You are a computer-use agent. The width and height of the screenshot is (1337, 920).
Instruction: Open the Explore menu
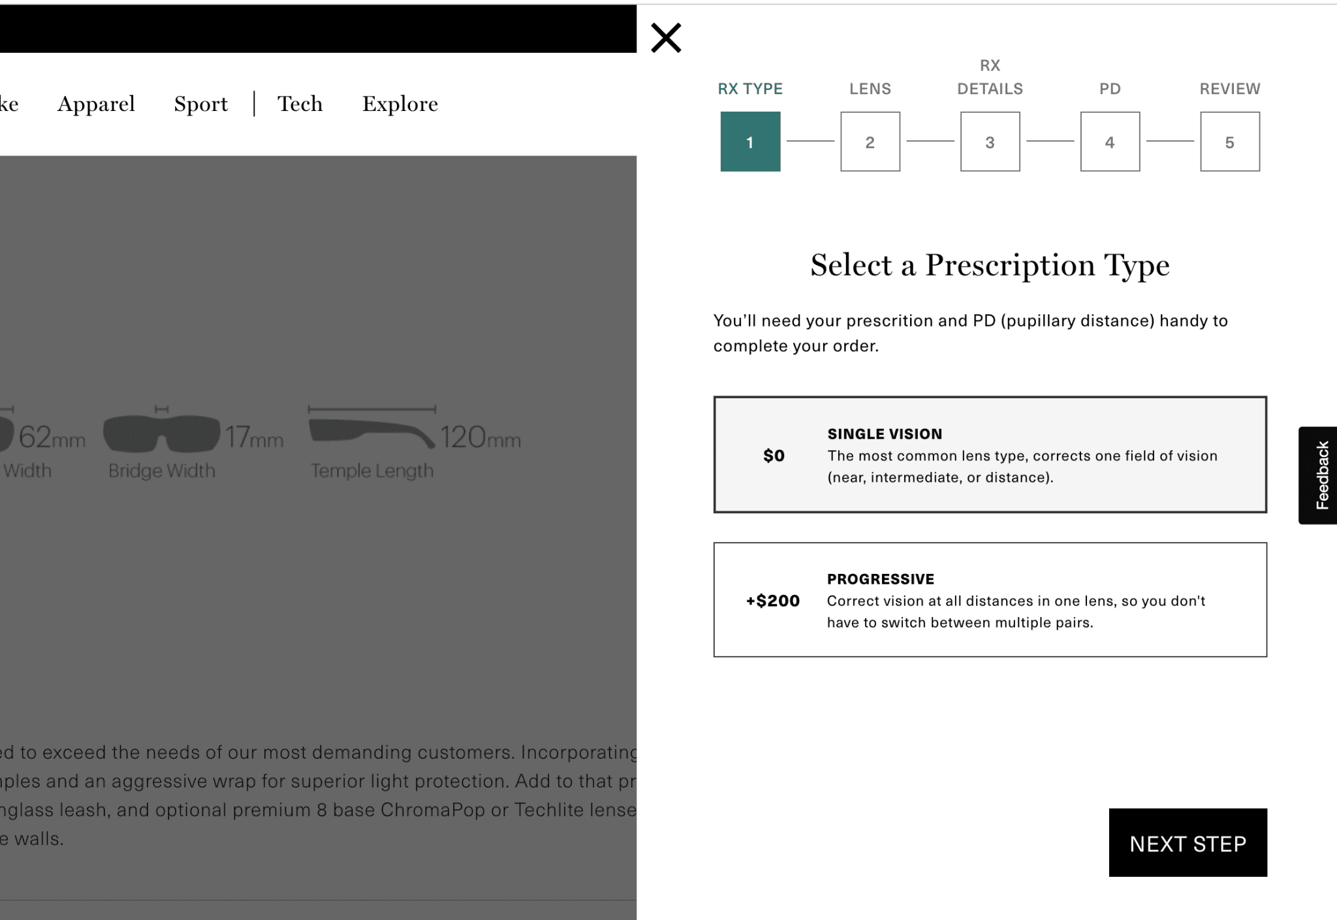pos(400,104)
